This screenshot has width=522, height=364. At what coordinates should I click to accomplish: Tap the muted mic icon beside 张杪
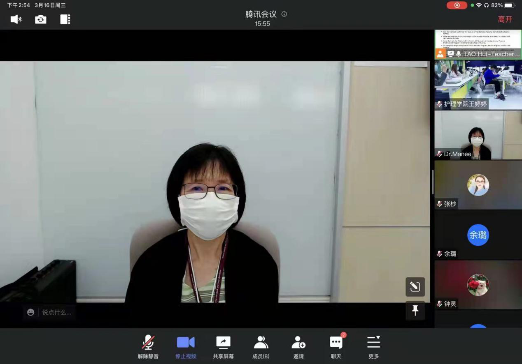[x=439, y=204]
